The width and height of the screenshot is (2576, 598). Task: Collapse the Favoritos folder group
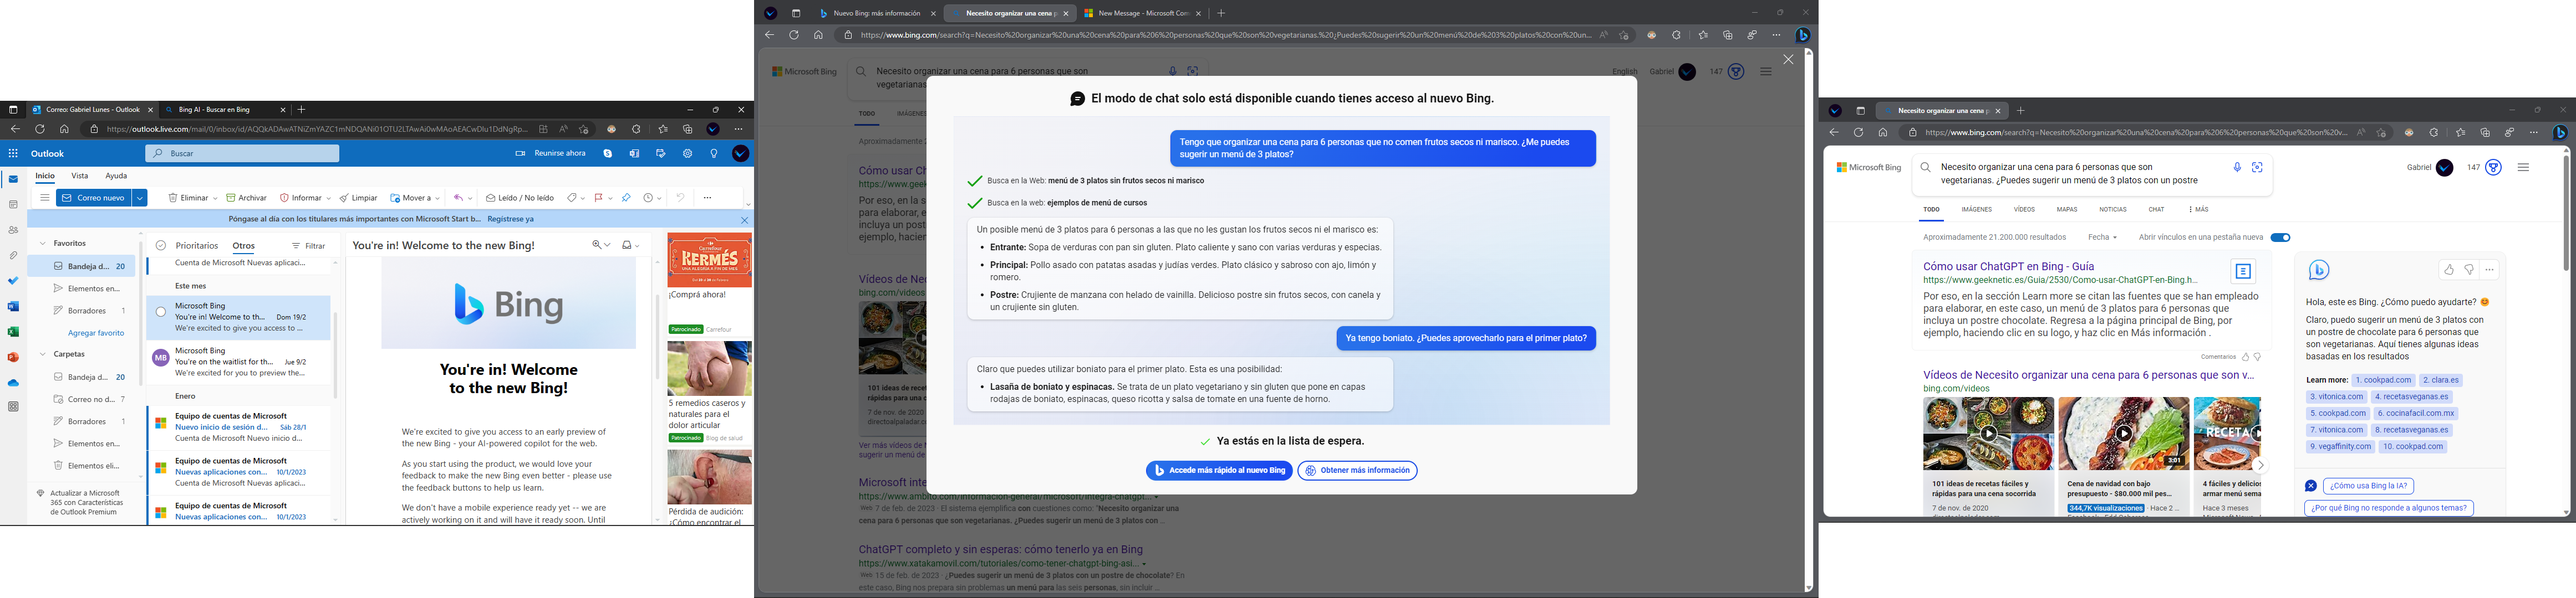[x=43, y=244]
